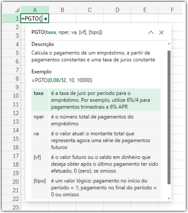Select row 4 header
This screenshot has width=188, height=213.
pyautogui.click(x=12, y=44)
